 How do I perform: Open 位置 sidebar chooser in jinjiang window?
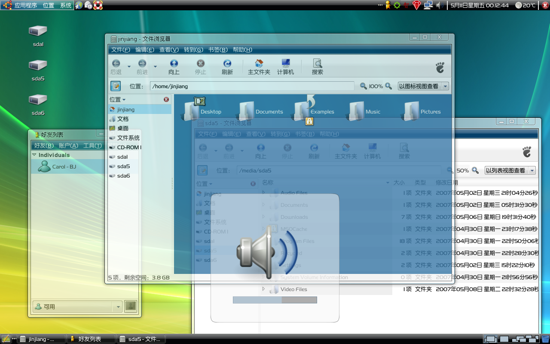point(117,99)
